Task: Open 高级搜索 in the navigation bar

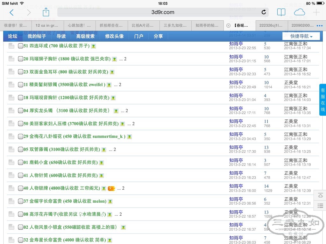Action: click(x=85, y=36)
